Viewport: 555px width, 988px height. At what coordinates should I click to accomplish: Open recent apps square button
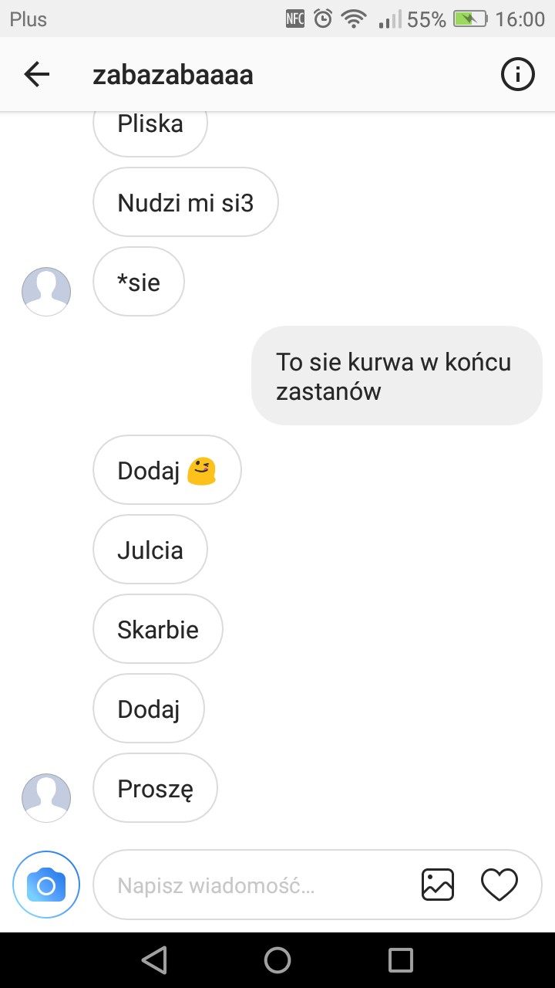click(x=401, y=960)
